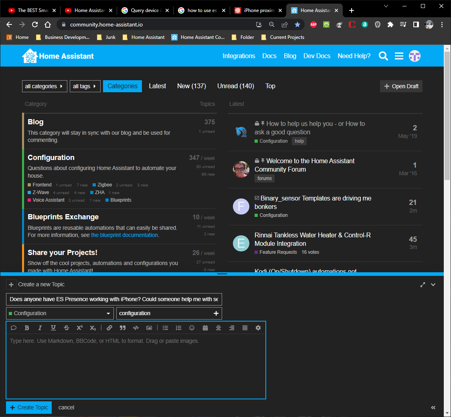Expand the composer to full screen
The height and width of the screenshot is (417, 451).
pyautogui.click(x=423, y=285)
